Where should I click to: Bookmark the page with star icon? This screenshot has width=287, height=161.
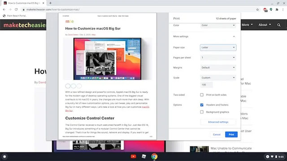pos(257,9)
